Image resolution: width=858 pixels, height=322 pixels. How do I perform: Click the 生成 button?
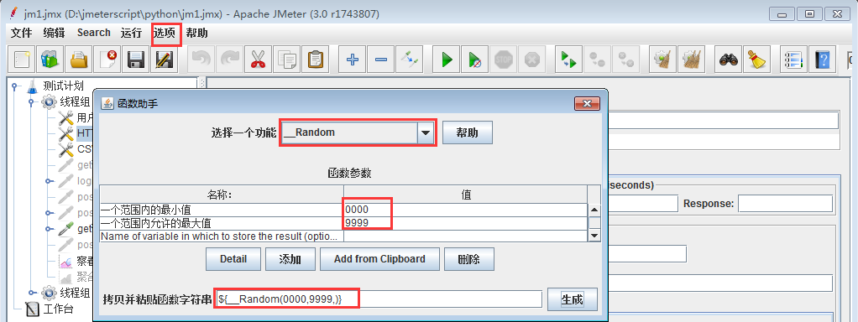tap(572, 299)
